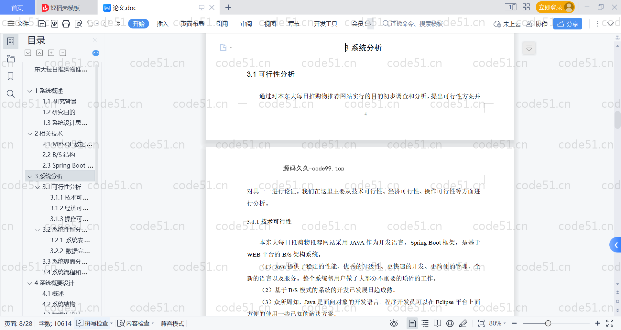Click expand all outline plus icon
The image size is (621, 330).
point(51,53)
